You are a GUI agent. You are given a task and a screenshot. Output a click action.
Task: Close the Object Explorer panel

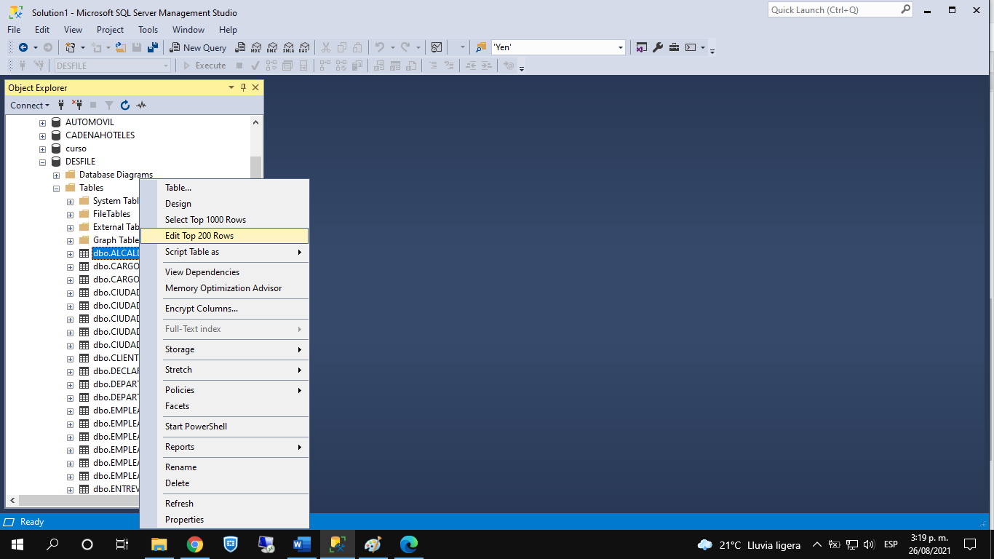(x=255, y=87)
